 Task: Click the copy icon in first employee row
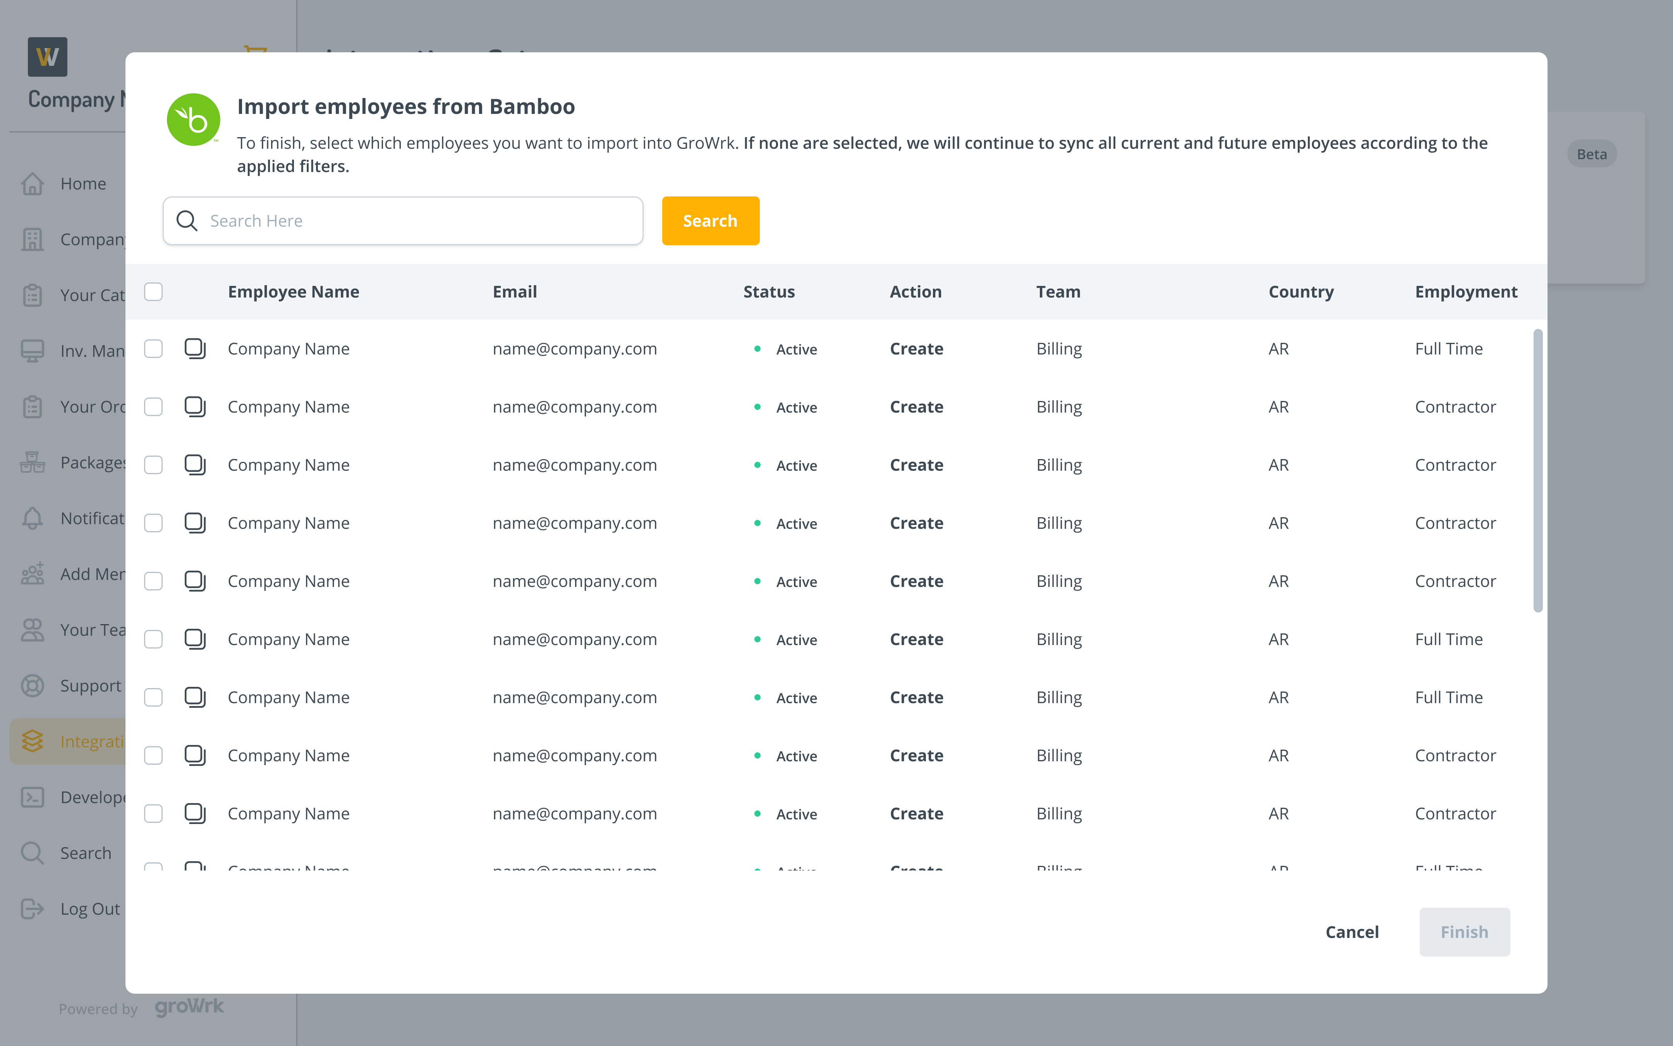coord(195,349)
